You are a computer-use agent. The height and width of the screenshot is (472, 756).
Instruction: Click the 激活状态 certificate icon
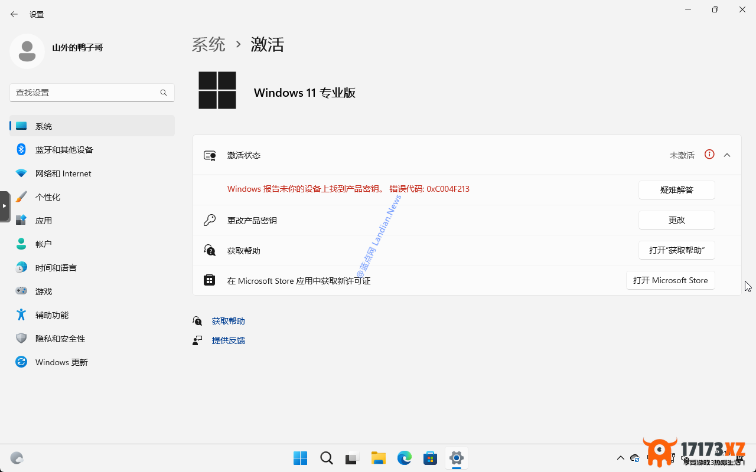tap(210, 156)
